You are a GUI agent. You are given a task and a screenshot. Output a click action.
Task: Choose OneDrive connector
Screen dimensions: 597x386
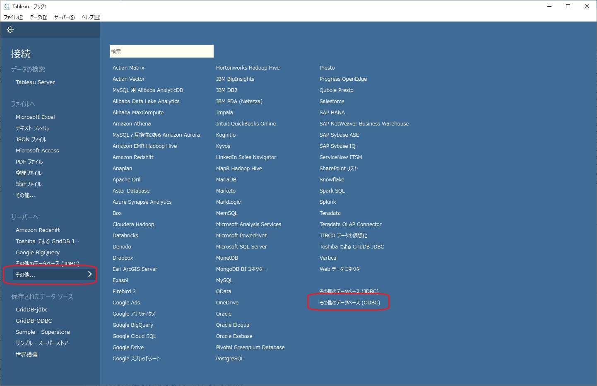click(x=227, y=303)
